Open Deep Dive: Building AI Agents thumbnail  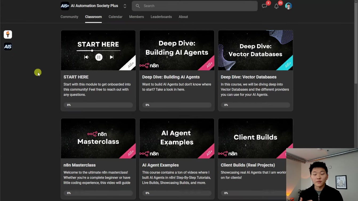click(x=177, y=50)
